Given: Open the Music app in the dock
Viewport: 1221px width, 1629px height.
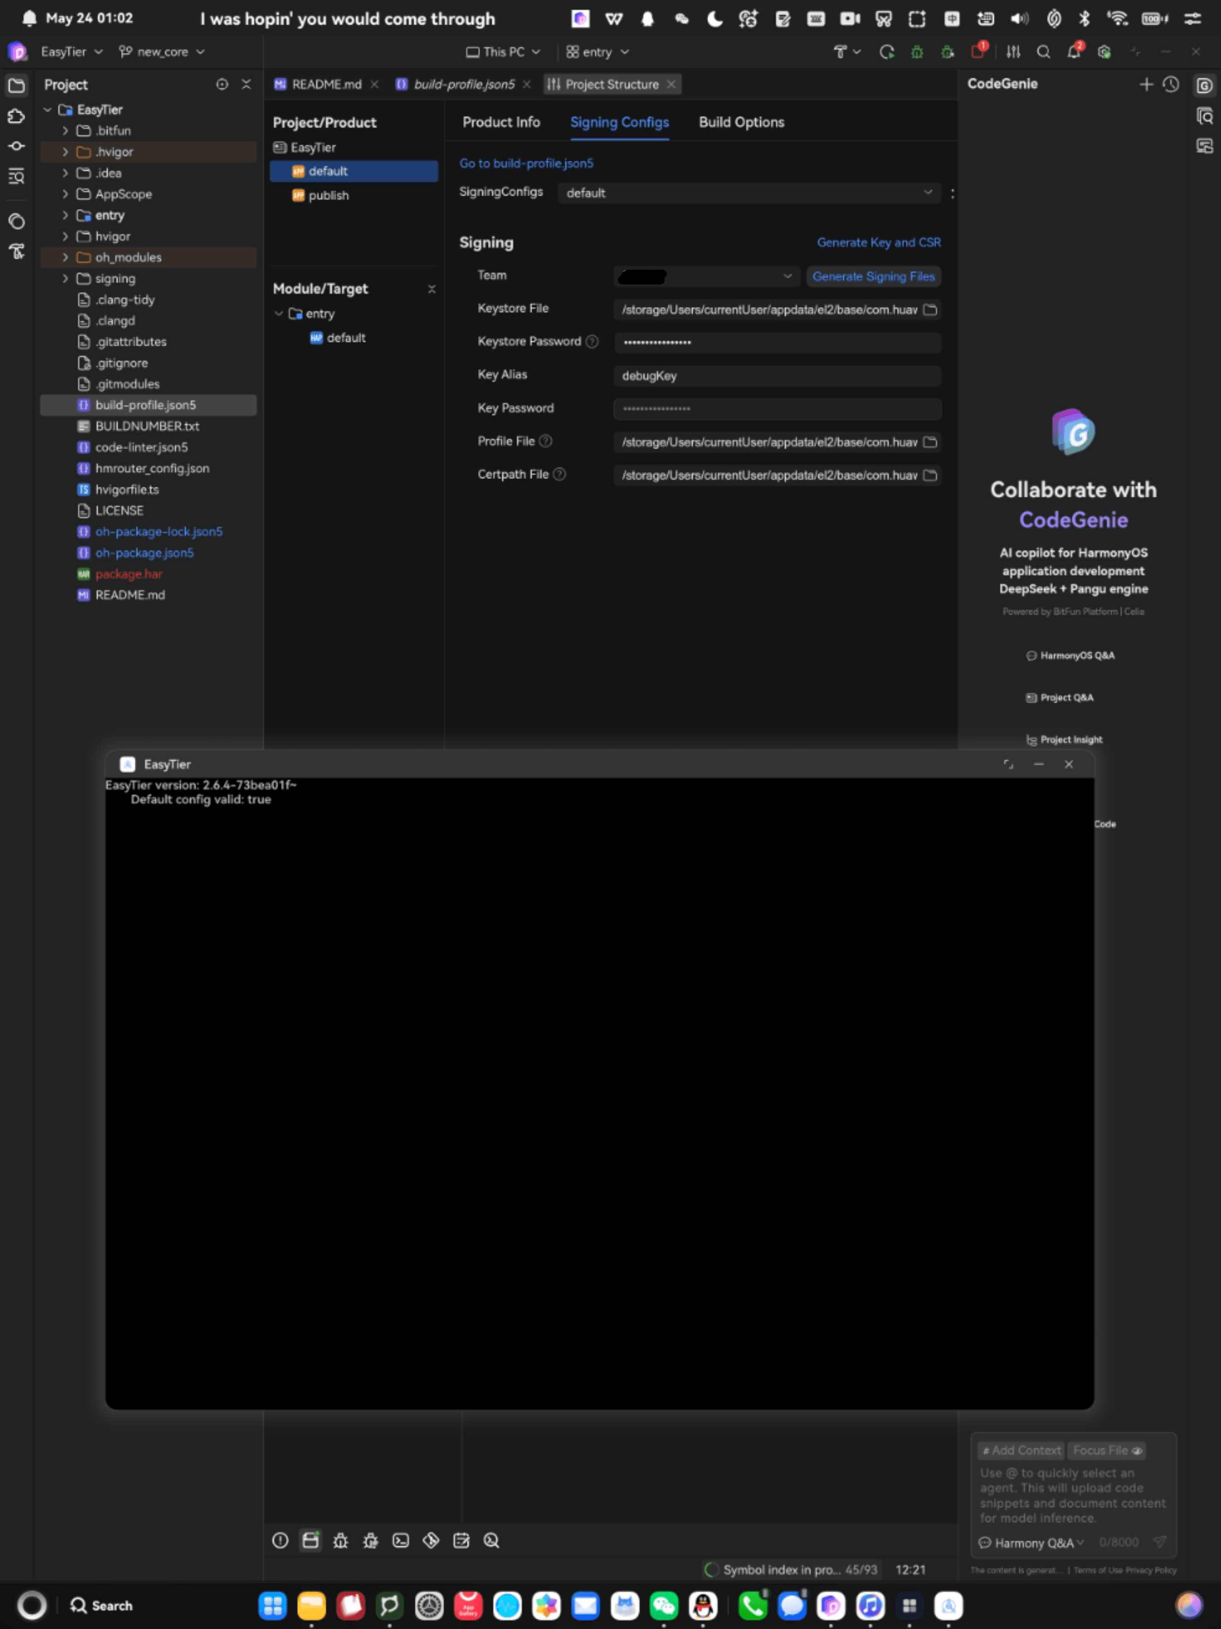Looking at the screenshot, I should pos(870,1605).
